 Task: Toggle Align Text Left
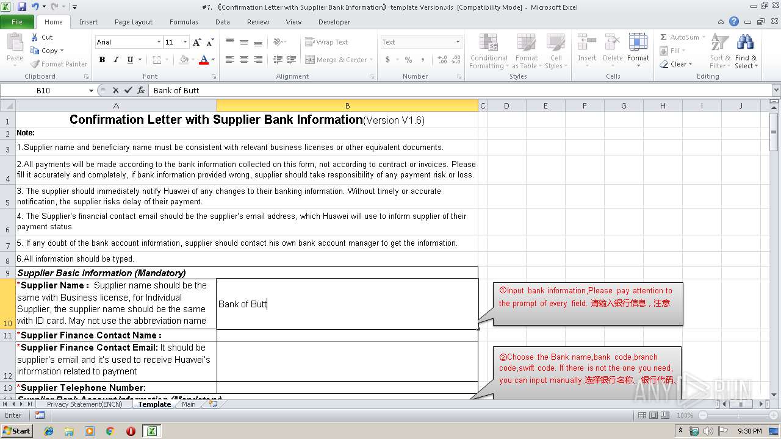pyautogui.click(x=229, y=60)
